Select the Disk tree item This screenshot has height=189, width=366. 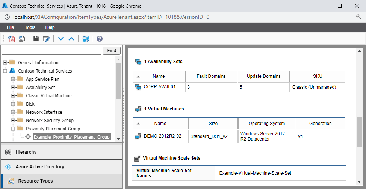30,104
